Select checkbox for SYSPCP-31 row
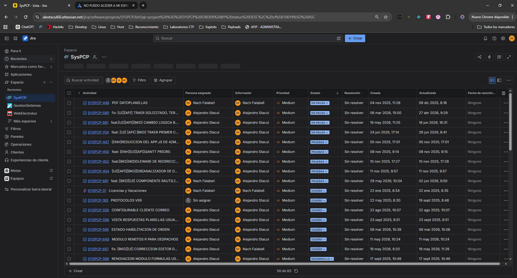This screenshot has width=517, height=278. 69,191
